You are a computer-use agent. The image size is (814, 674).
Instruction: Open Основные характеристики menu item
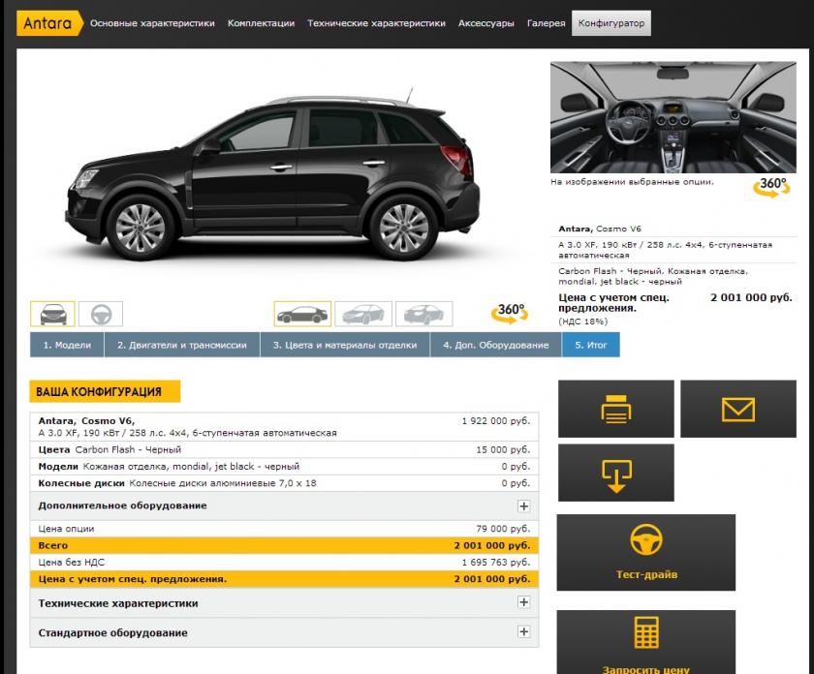pyautogui.click(x=152, y=23)
